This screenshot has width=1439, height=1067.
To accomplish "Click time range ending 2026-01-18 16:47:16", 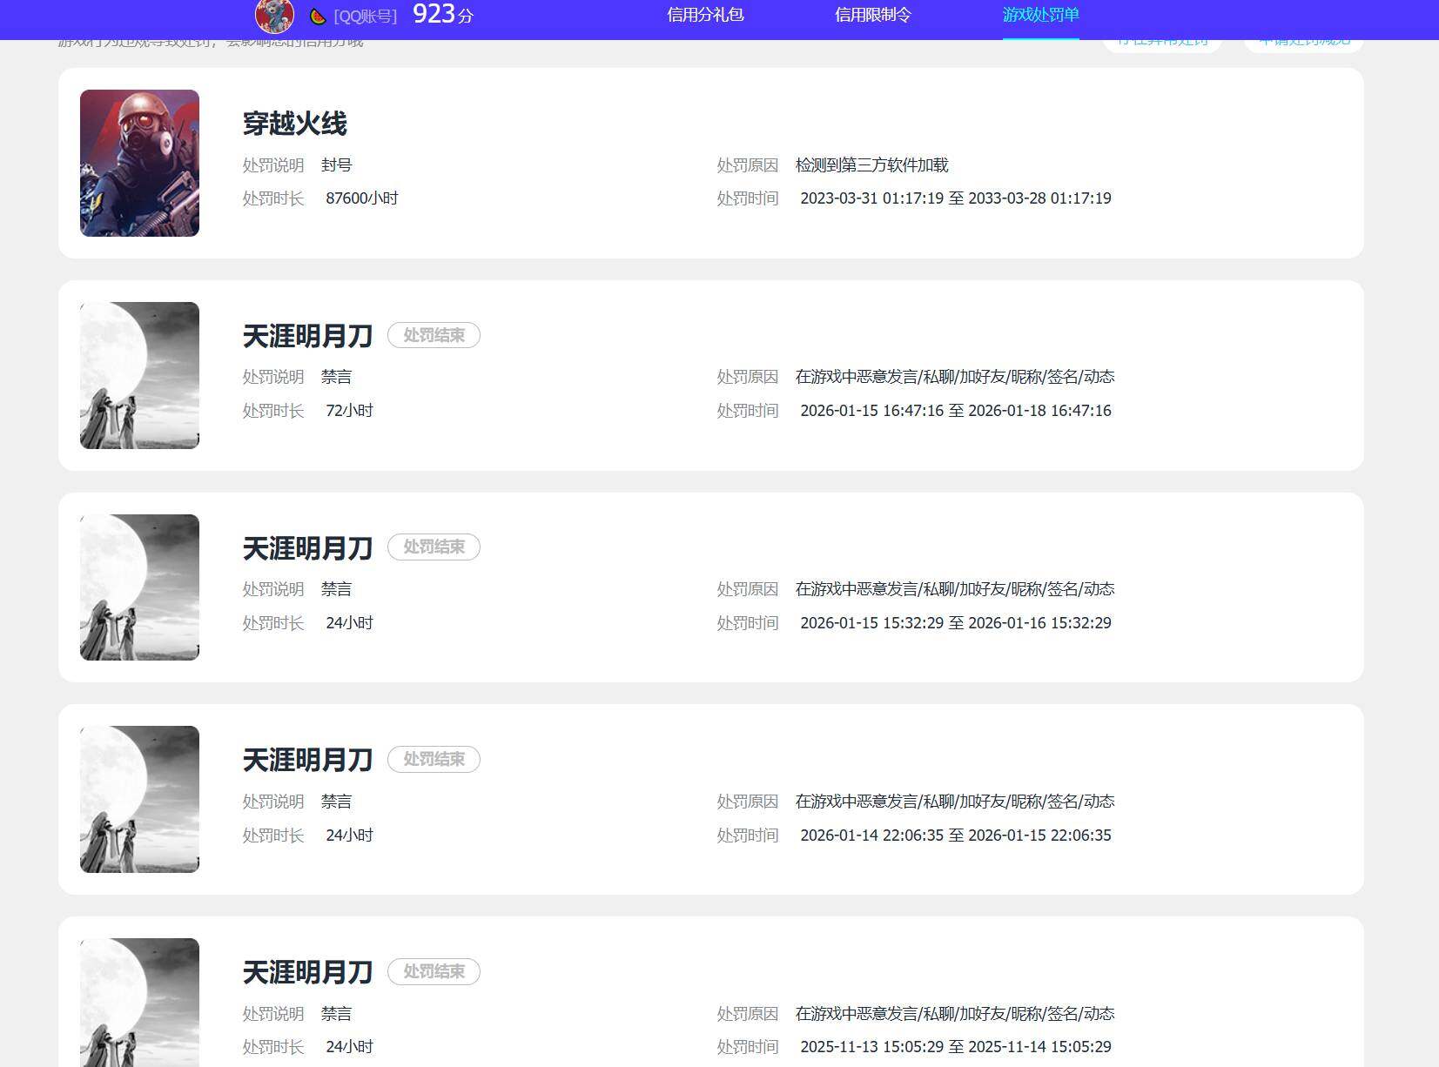I will [x=956, y=411].
